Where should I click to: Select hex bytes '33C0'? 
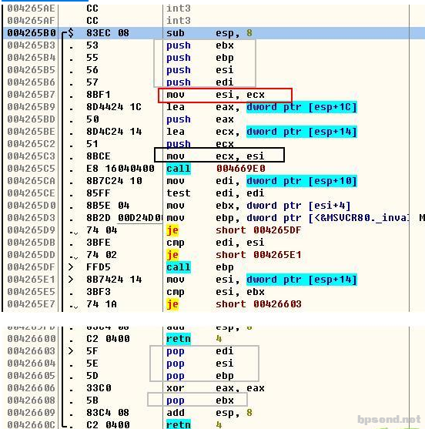pos(99,388)
